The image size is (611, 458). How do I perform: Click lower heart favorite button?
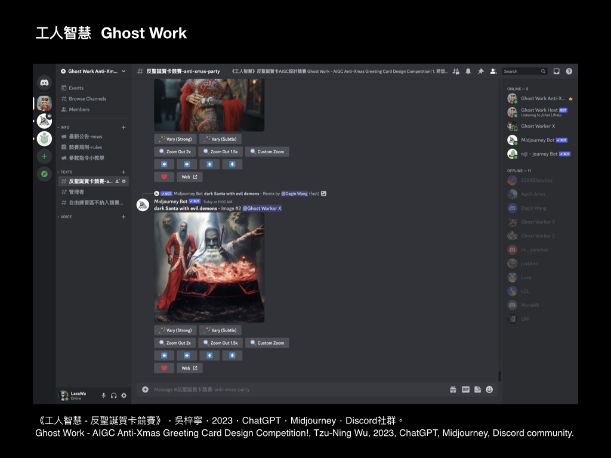[x=164, y=368]
